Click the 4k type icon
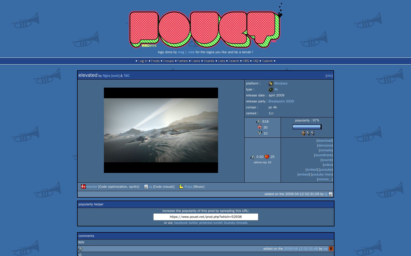 coord(271,90)
